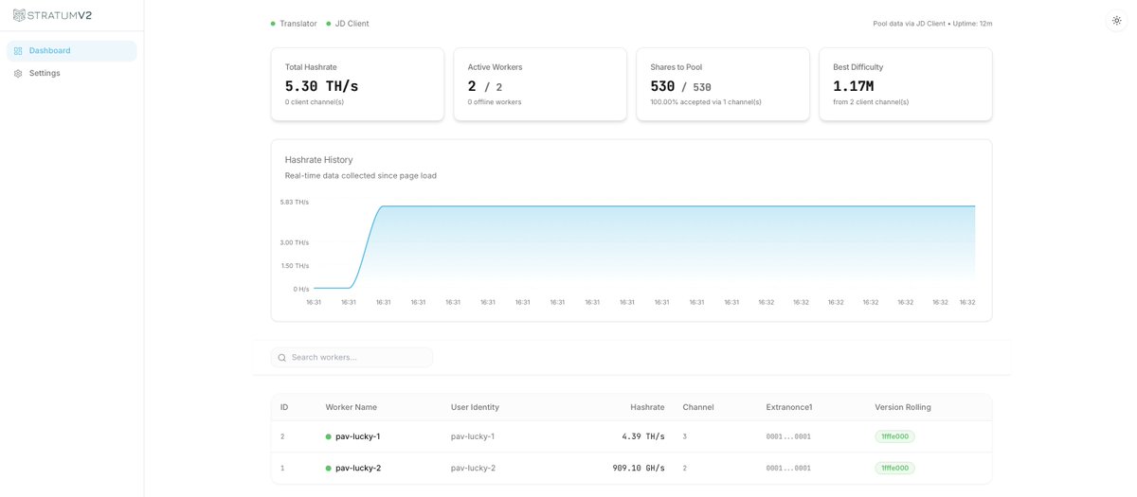The height and width of the screenshot is (497, 1137).
Task: Click the JD Client status label
Action: (352, 24)
